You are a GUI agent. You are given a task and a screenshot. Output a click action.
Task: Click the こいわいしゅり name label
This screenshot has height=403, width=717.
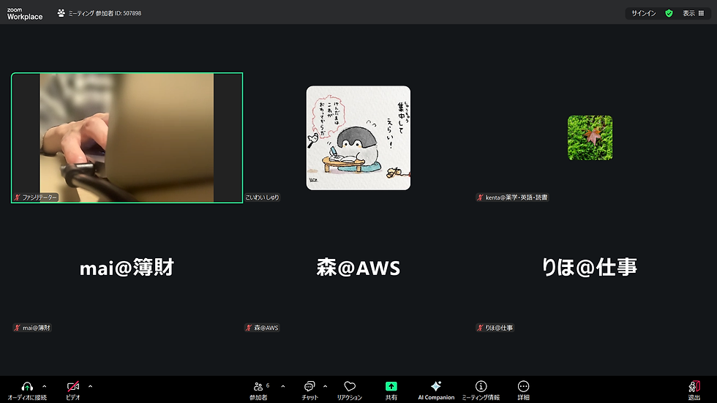pos(262,197)
